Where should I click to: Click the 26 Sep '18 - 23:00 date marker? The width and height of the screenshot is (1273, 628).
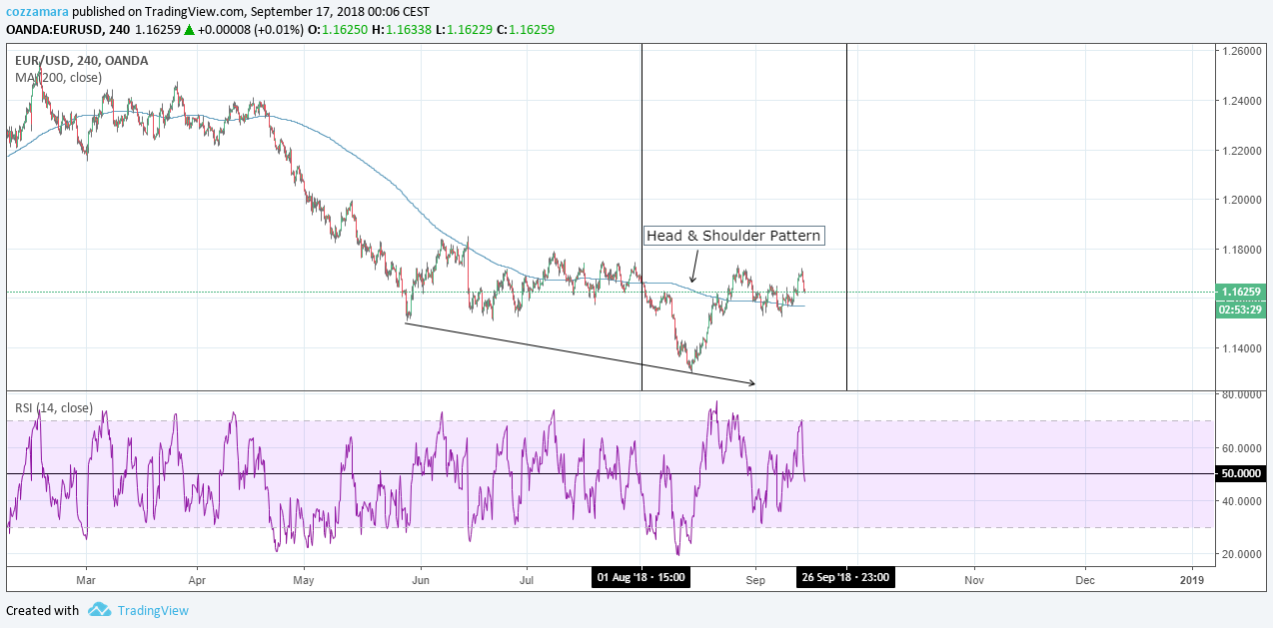(x=845, y=577)
